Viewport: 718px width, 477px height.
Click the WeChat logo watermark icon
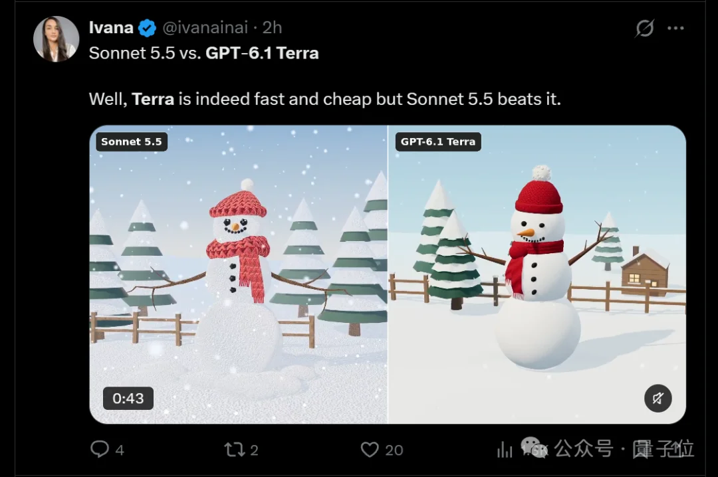[535, 447]
